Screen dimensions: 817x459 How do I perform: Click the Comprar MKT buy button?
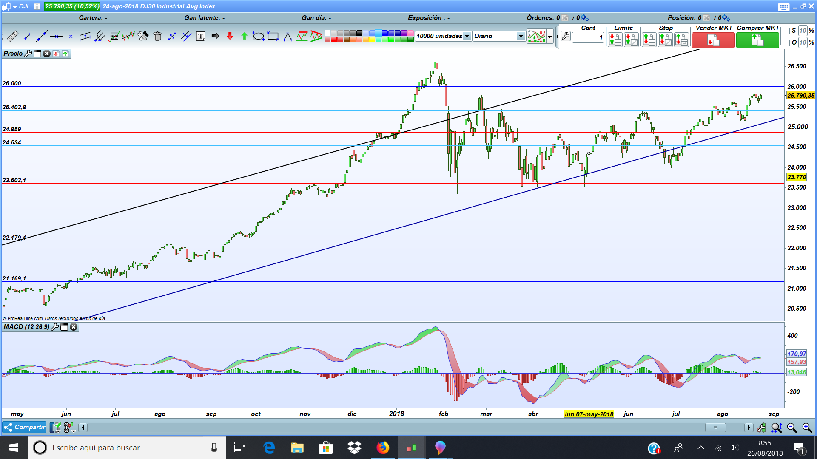(x=757, y=40)
